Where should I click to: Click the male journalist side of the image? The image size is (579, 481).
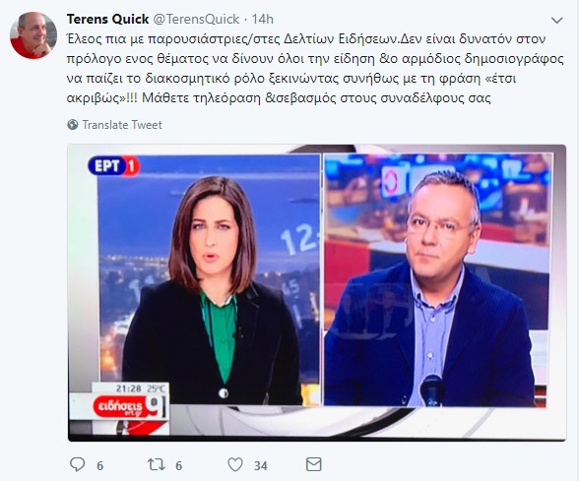(x=437, y=280)
